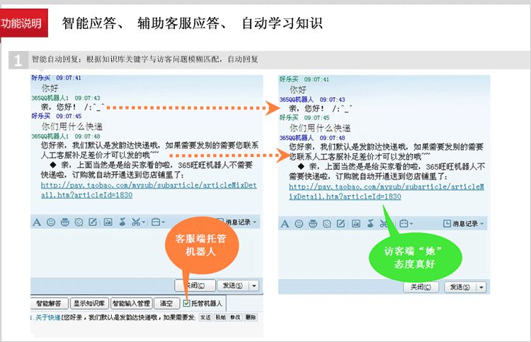This screenshot has width=531, height=342.
Task: Open the 消息记录 dropdown arrow in the right chat
Action: tap(482, 224)
